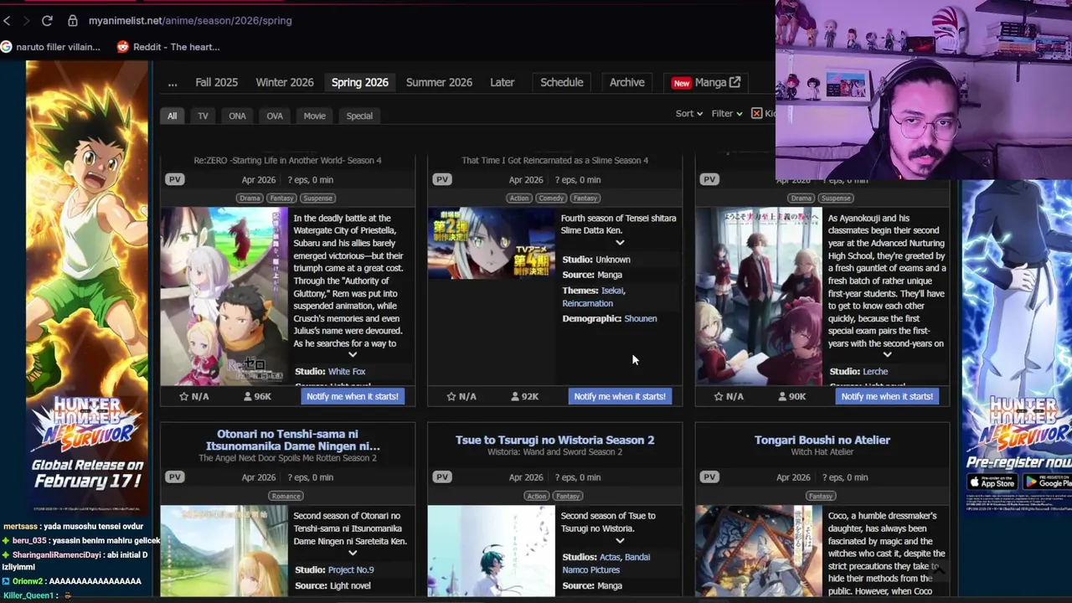
Task: Play the Slime Season 4 PV
Action: point(442,179)
